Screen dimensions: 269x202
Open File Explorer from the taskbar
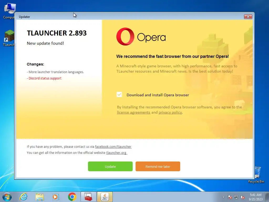(40, 197)
